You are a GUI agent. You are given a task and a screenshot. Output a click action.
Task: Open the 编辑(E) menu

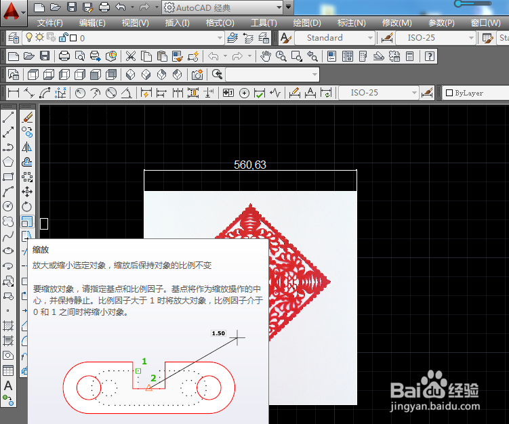[92, 23]
